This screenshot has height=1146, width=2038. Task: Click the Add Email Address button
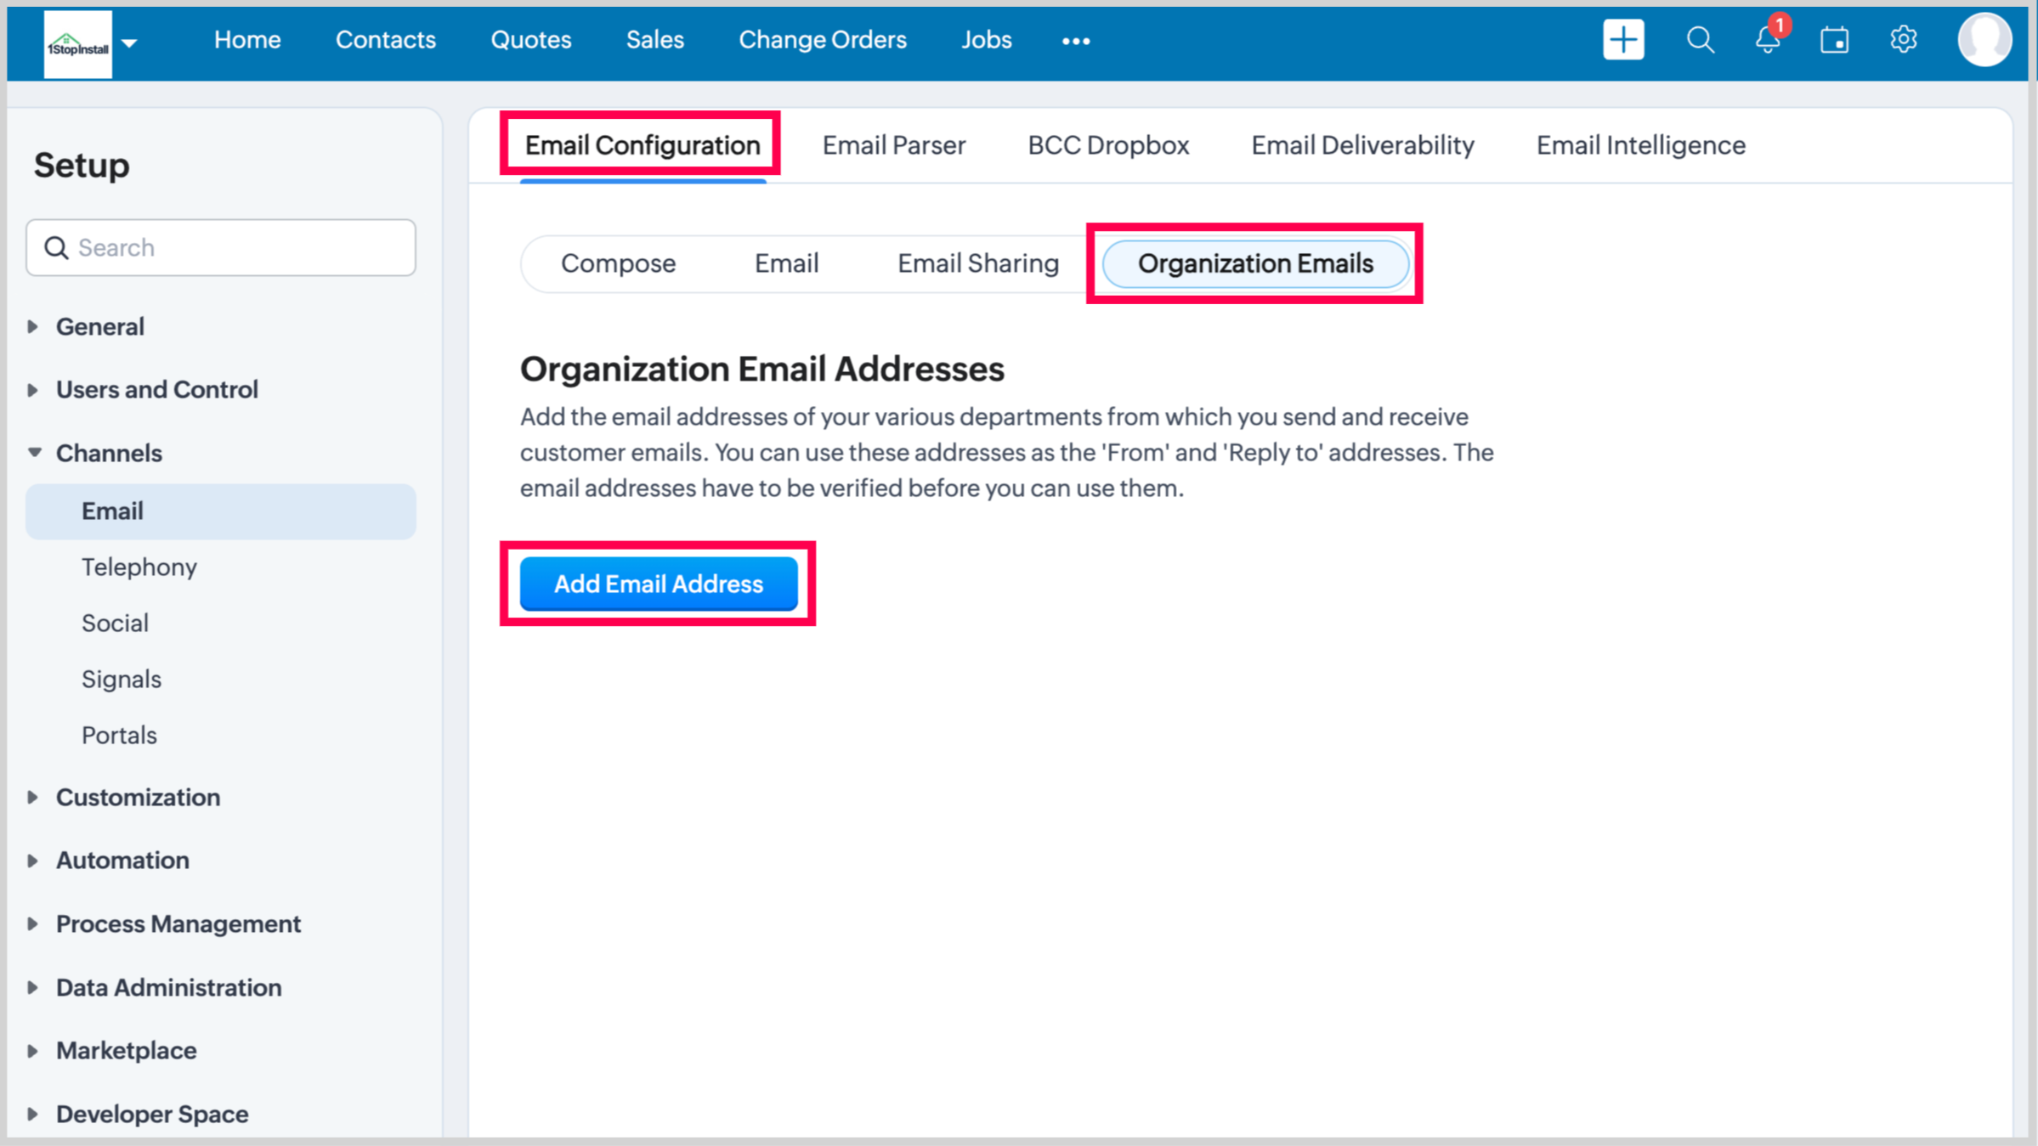658,584
